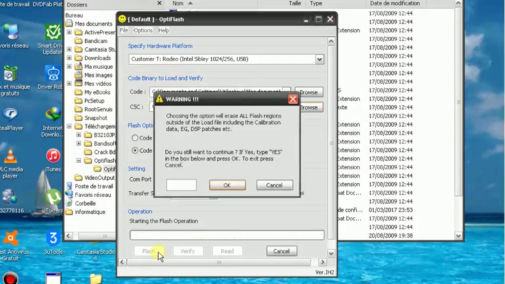
Task: Open RealPlayer desktop icon
Action: pos(10,119)
